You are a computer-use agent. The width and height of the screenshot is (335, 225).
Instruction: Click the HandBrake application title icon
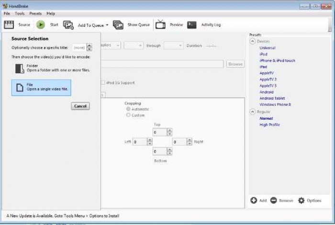[x=5, y=6]
